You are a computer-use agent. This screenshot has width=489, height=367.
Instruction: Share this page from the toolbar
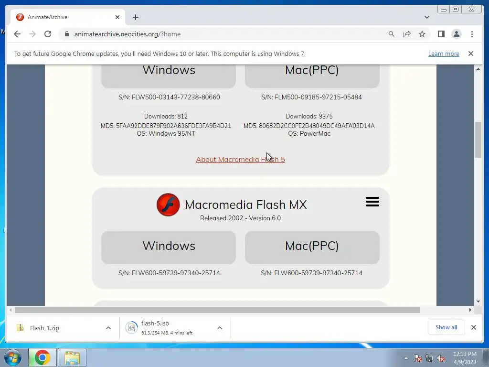click(x=407, y=34)
